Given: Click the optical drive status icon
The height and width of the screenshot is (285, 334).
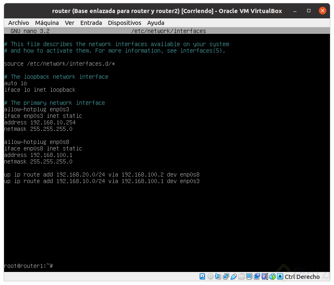Looking at the screenshot, I should tap(210, 276).
